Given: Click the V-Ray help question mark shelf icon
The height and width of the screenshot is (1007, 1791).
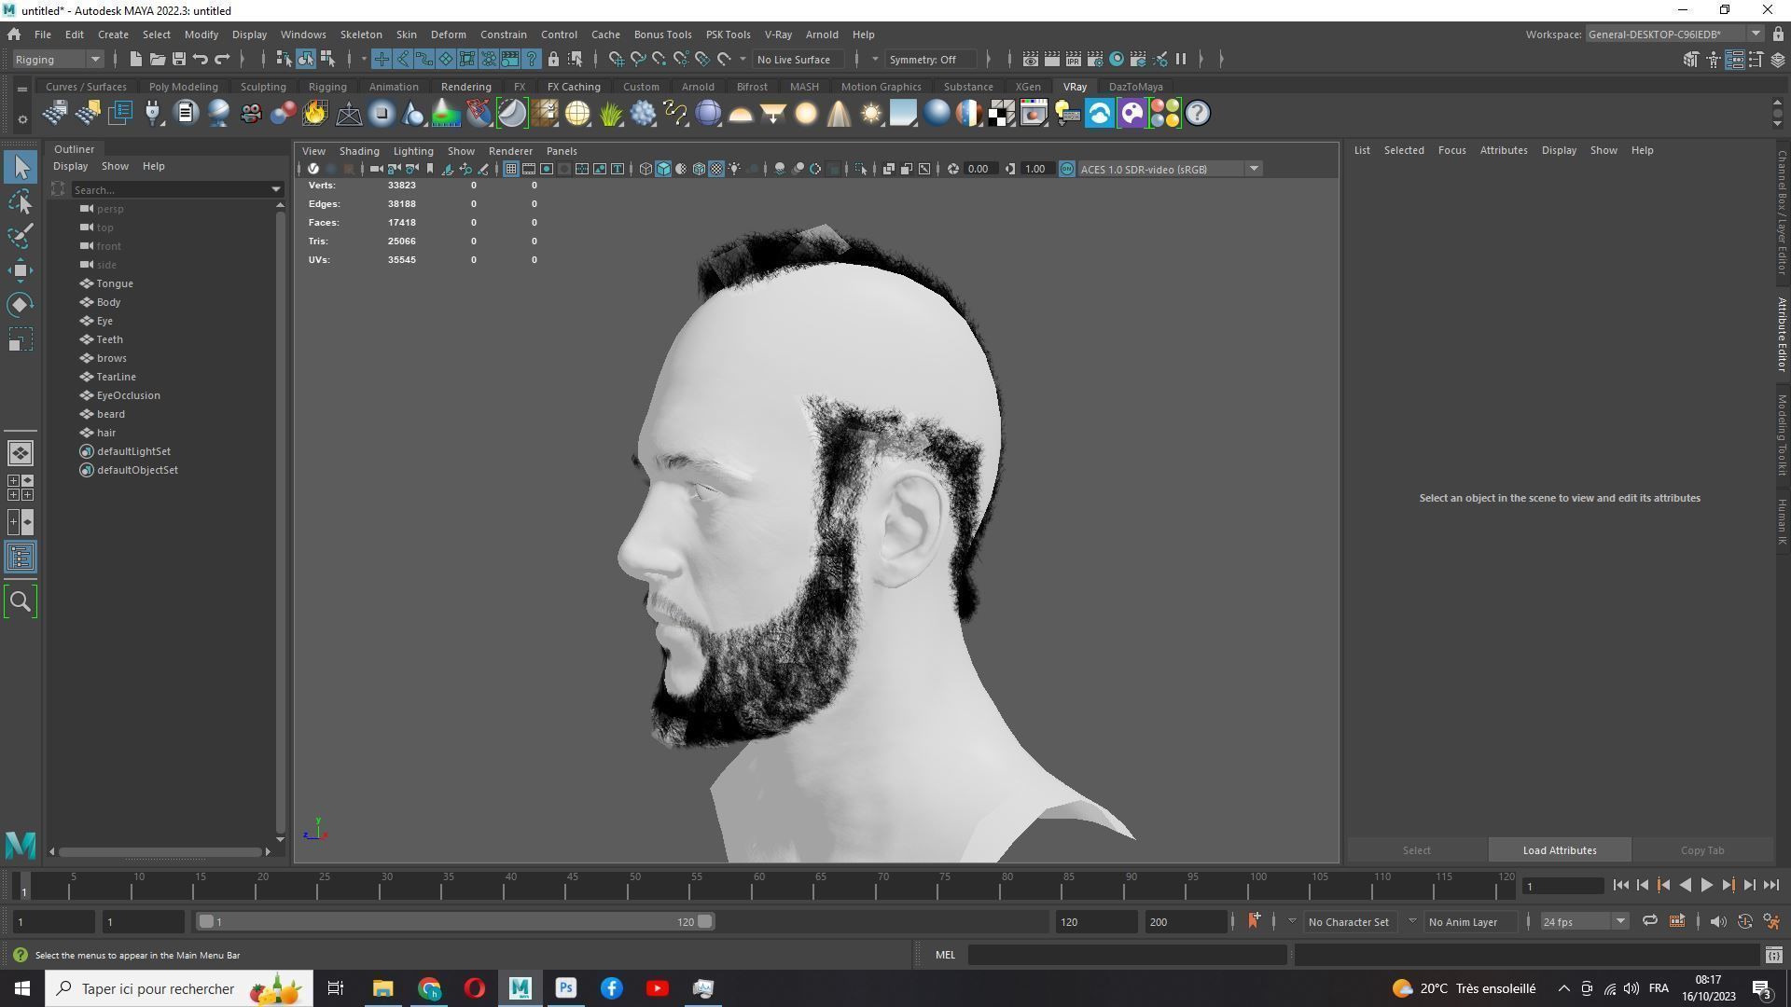Looking at the screenshot, I should tap(1197, 114).
